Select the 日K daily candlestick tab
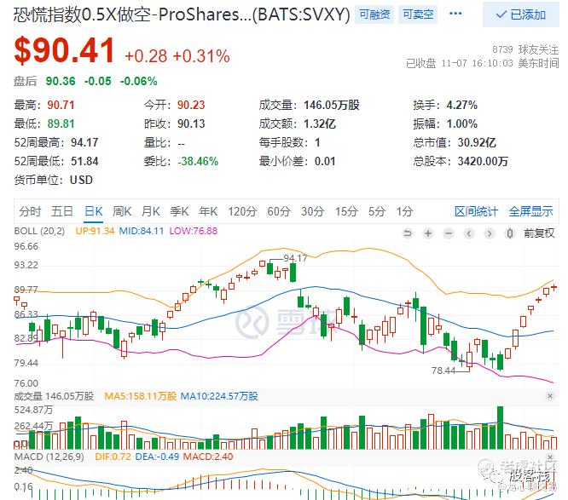The image size is (568, 500). (x=94, y=211)
